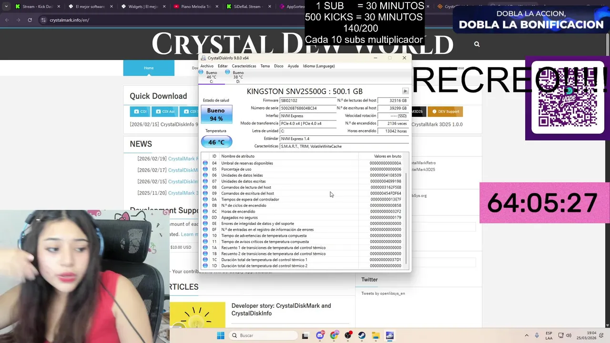Open the network tray icon
Screen dimensions: 610x343
point(561,335)
